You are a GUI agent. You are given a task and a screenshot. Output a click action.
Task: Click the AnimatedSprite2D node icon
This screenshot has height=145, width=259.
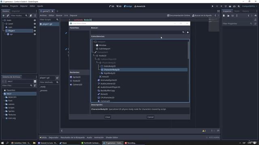(99, 80)
